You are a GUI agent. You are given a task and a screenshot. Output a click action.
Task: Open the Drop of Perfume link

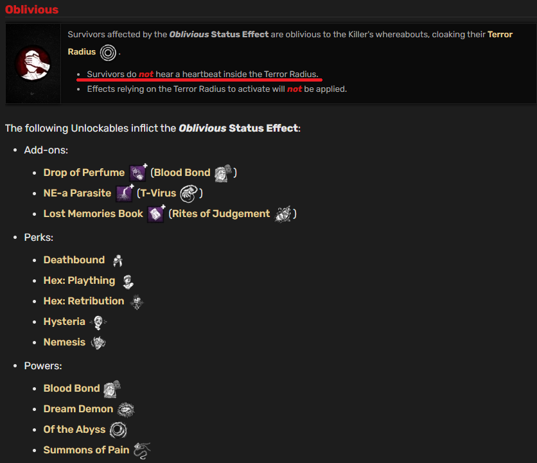point(84,172)
